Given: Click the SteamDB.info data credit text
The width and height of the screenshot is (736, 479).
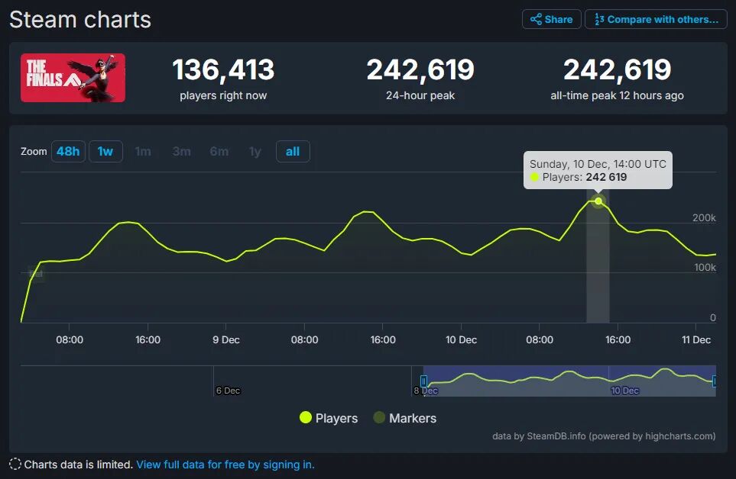Looking at the screenshot, I should (x=604, y=436).
